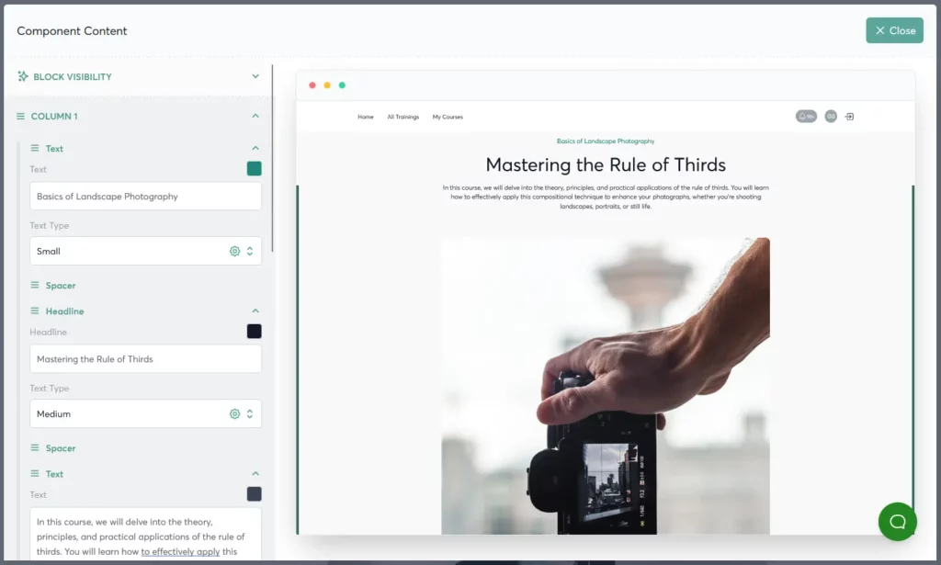
Task: Collapse the Column 1 section
Action: 255,117
